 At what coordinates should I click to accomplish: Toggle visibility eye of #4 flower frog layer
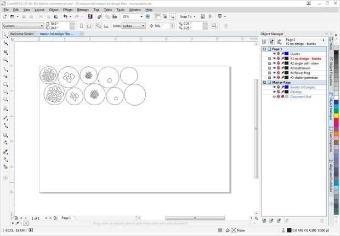(274, 73)
